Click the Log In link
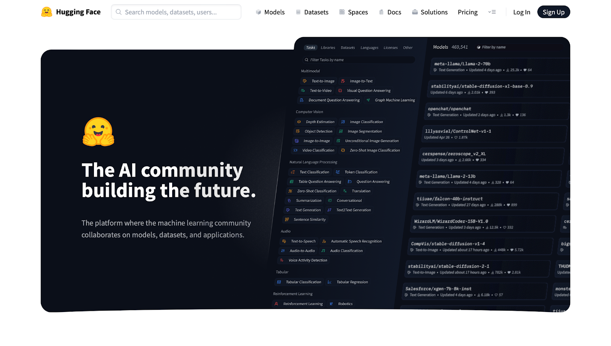Screen dimensions: 611x346 tap(522, 12)
